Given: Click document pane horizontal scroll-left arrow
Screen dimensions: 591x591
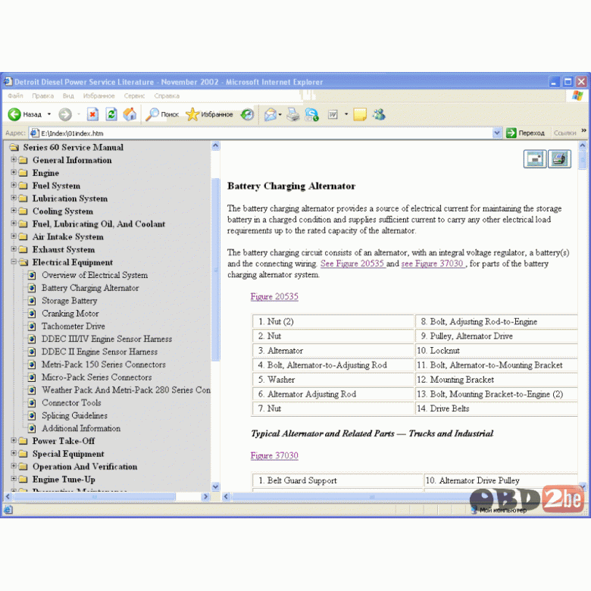Looking at the screenshot, I should [x=226, y=497].
